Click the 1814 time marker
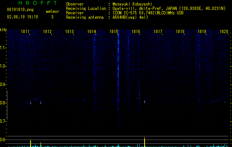The width and height of the screenshot is (232, 147). [91, 32]
